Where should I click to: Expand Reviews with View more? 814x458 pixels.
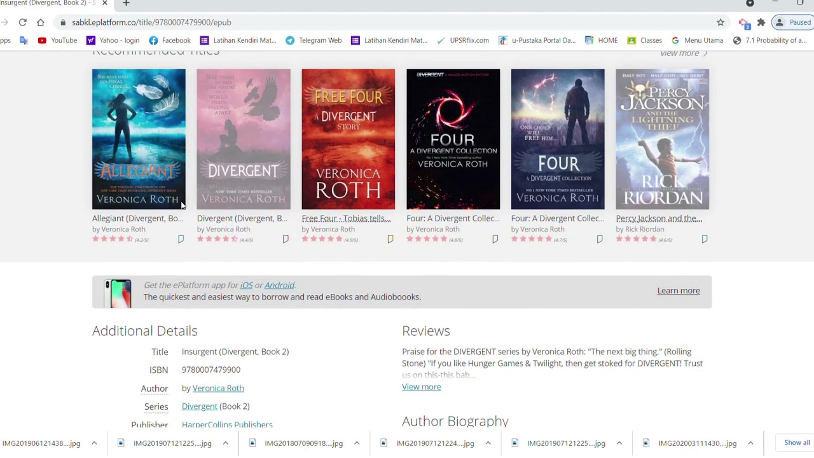(421, 387)
